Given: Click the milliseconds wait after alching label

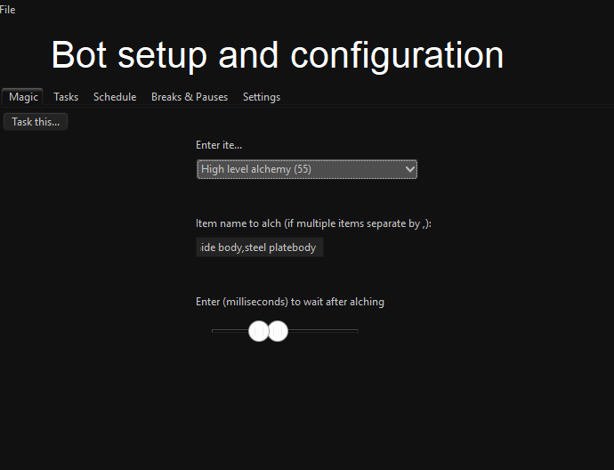Looking at the screenshot, I should pyautogui.click(x=290, y=302).
